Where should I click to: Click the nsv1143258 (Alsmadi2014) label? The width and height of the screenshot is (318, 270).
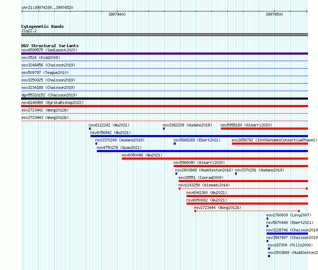(x=204, y=185)
